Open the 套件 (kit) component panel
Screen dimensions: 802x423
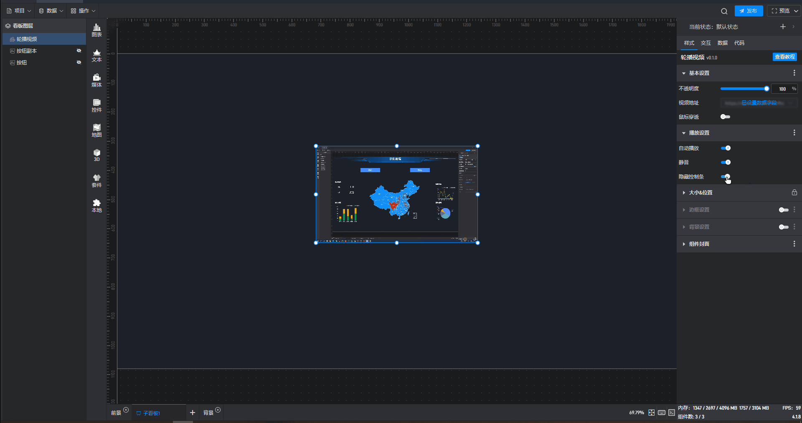[x=96, y=181]
